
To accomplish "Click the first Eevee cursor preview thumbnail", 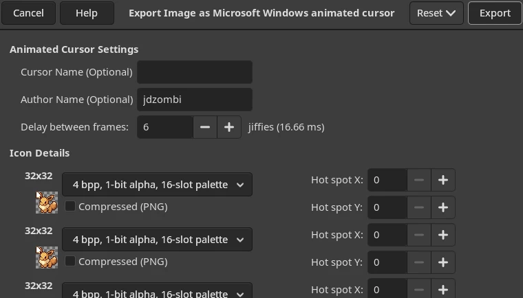I will pyautogui.click(x=47, y=203).
